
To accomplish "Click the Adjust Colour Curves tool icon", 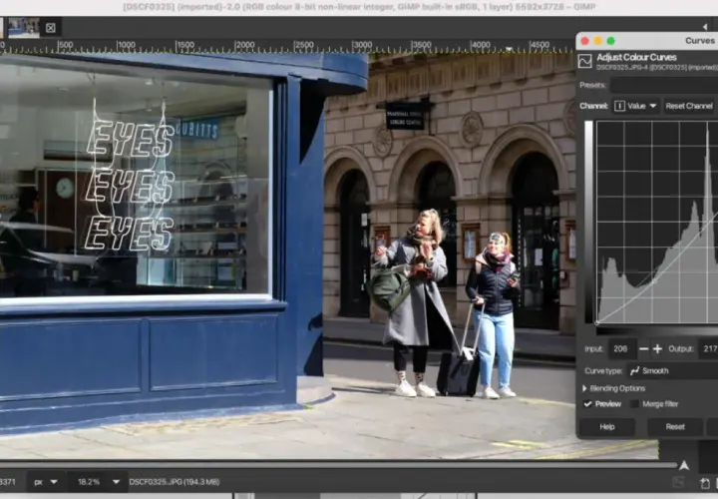I will tap(584, 61).
